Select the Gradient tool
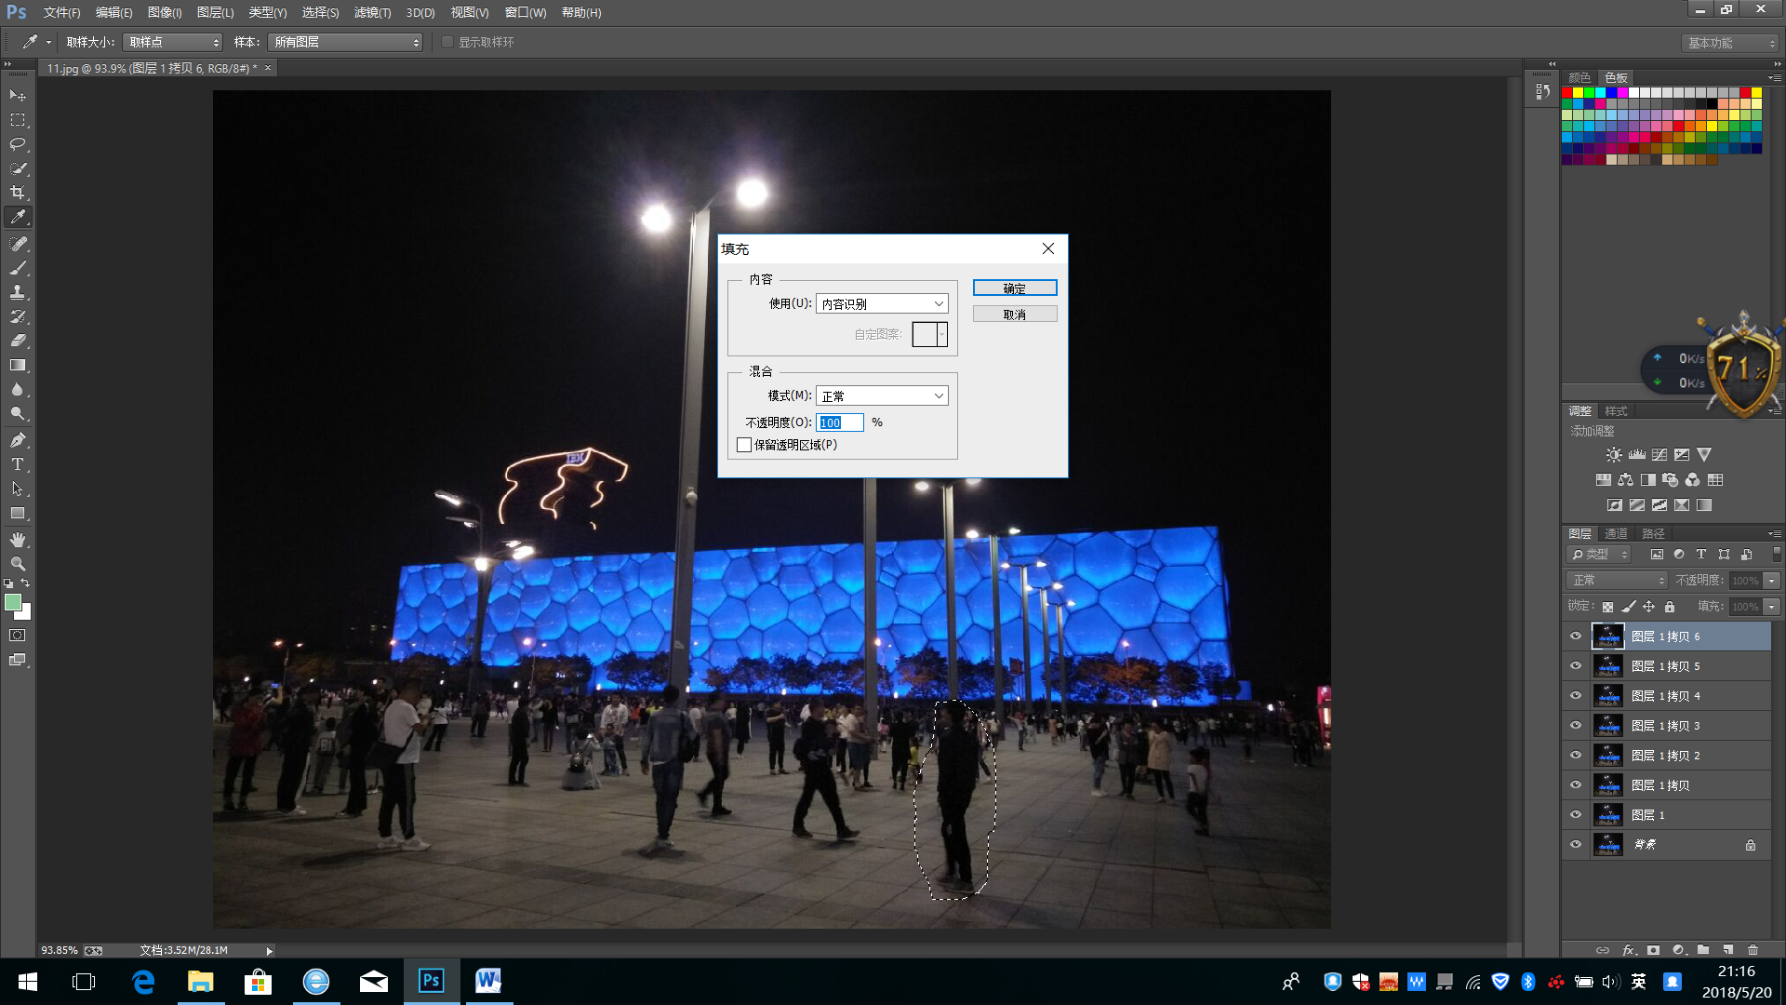This screenshot has width=1786, height=1005. (x=18, y=365)
